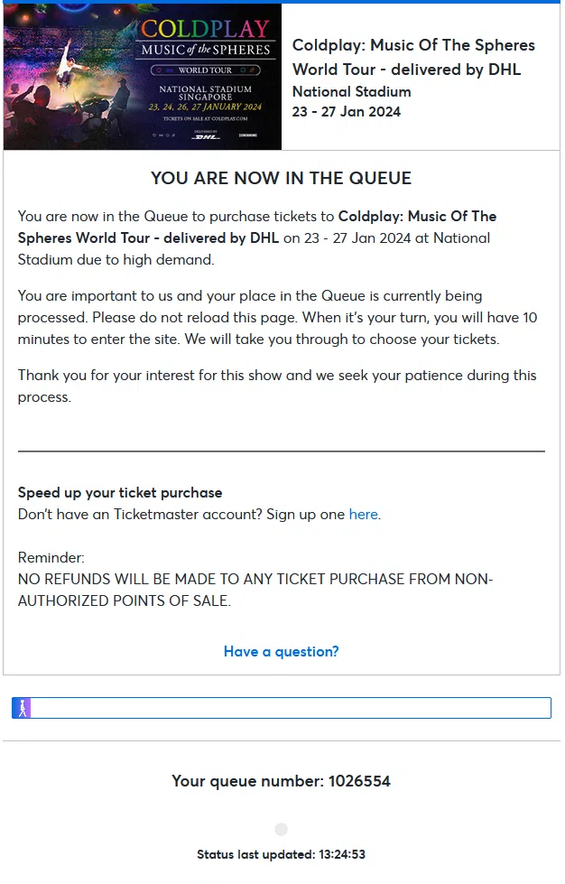The height and width of the screenshot is (884, 565).
Task: Click the queue progress bar
Action: click(x=289, y=708)
